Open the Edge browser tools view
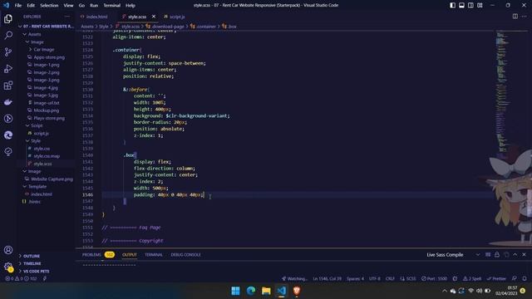The height and width of the screenshot is (299, 532). point(8,135)
